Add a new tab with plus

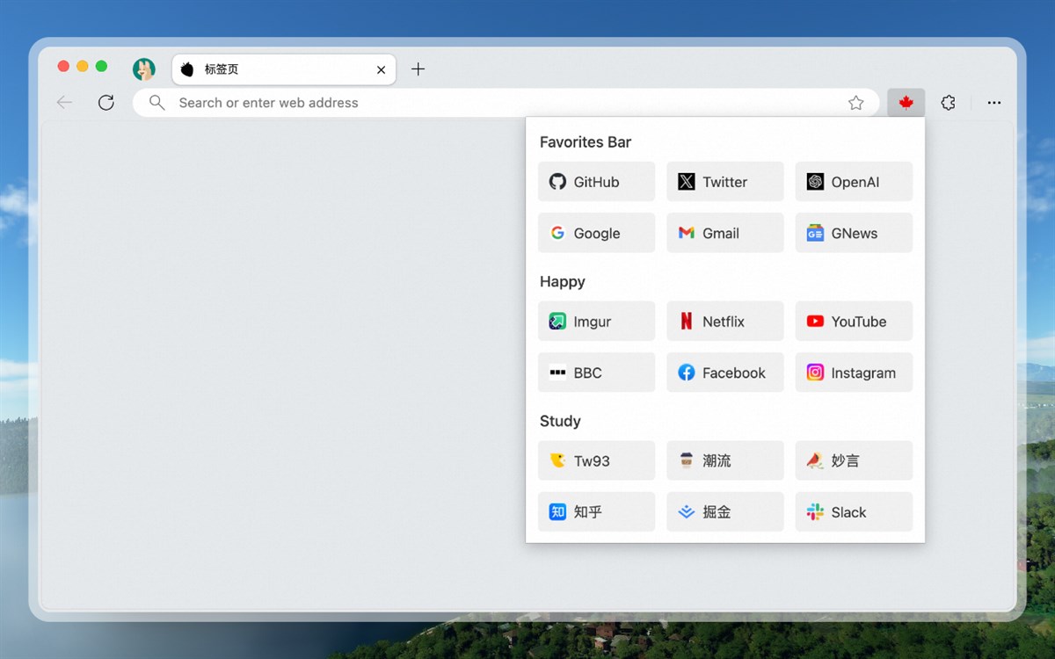coord(418,69)
